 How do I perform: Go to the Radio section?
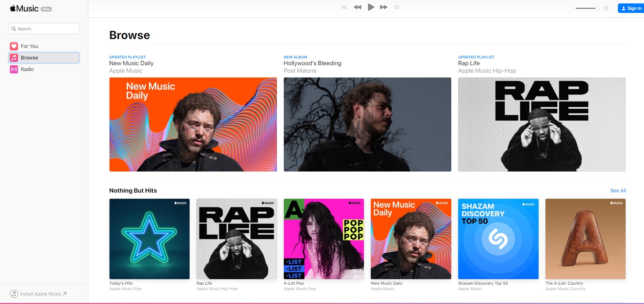27,69
